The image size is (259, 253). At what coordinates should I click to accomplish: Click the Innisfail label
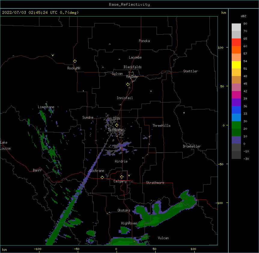125,98
